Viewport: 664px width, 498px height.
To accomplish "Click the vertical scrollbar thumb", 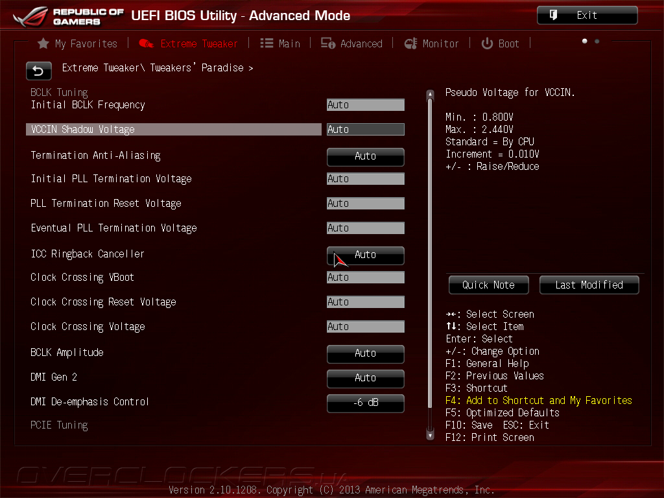I will coord(431,254).
